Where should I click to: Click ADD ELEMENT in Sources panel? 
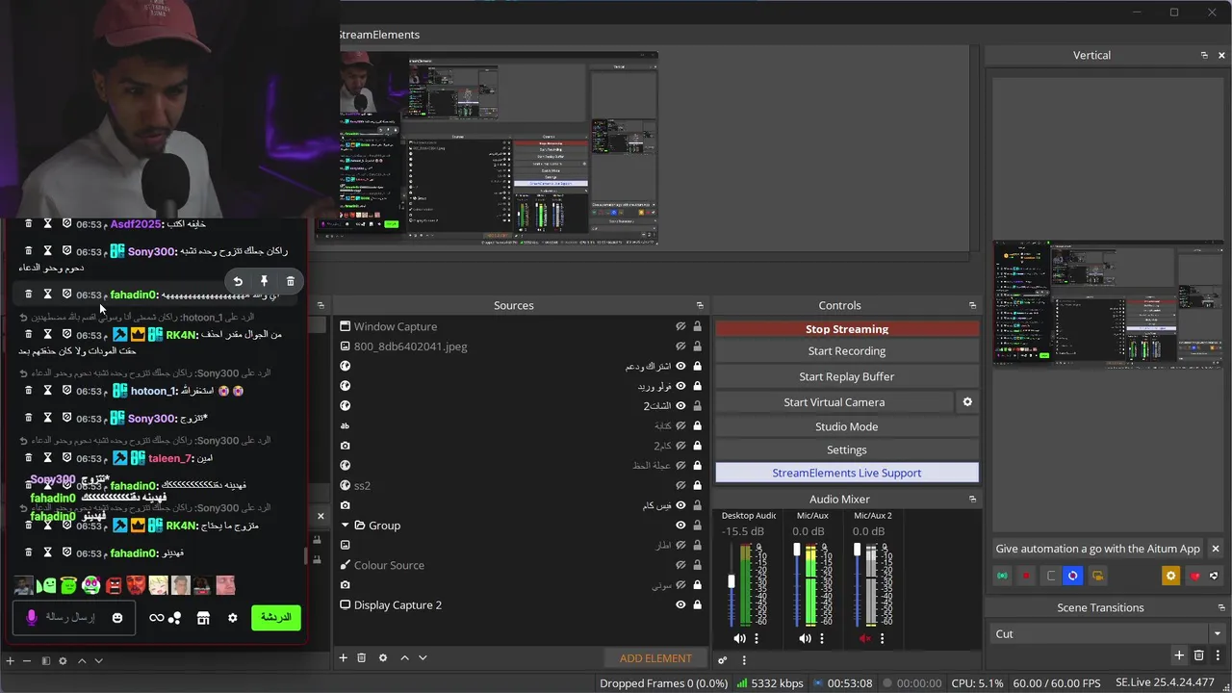click(655, 658)
